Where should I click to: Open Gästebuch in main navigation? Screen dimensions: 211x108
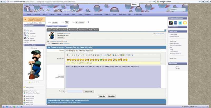pyautogui.click(x=122, y=14)
